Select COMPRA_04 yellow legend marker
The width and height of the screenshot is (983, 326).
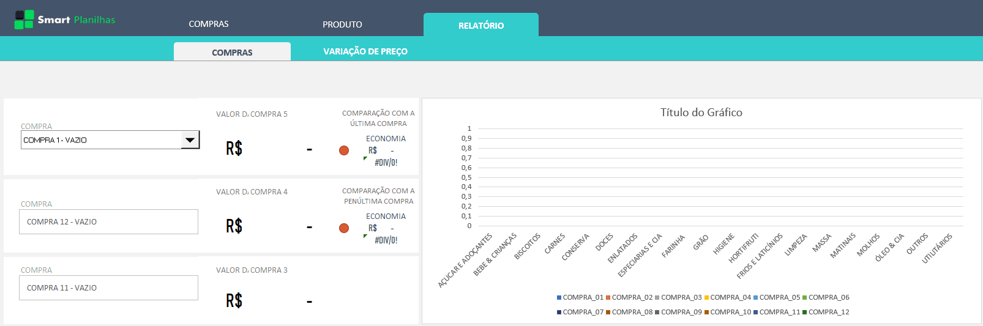[706, 298]
